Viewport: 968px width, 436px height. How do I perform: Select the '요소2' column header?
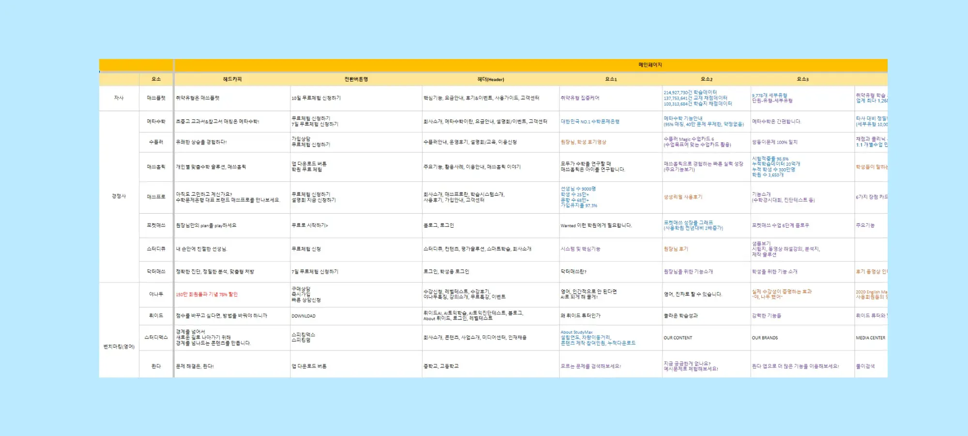pyautogui.click(x=707, y=79)
